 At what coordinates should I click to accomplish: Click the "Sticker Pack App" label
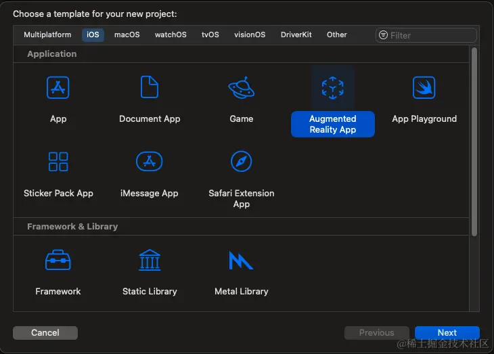click(58, 193)
